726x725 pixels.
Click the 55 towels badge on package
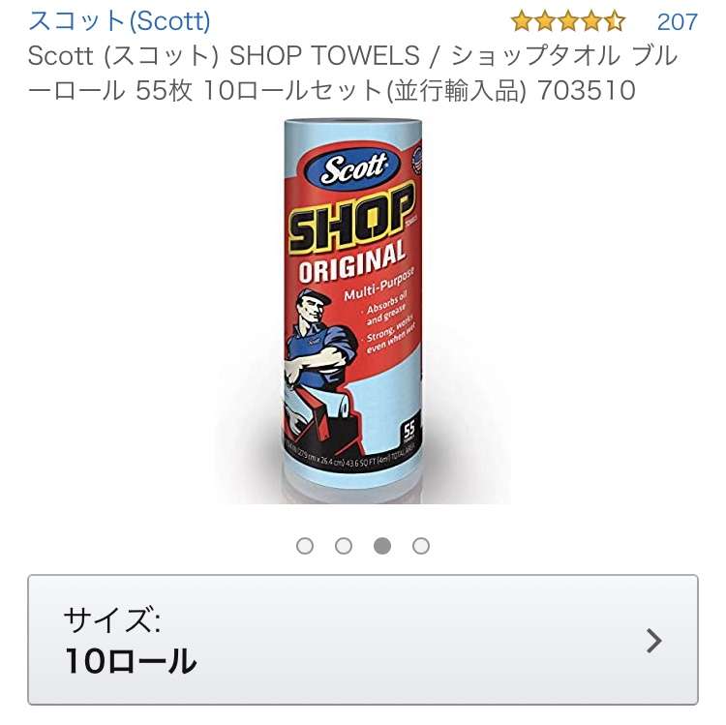(x=409, y=430)
